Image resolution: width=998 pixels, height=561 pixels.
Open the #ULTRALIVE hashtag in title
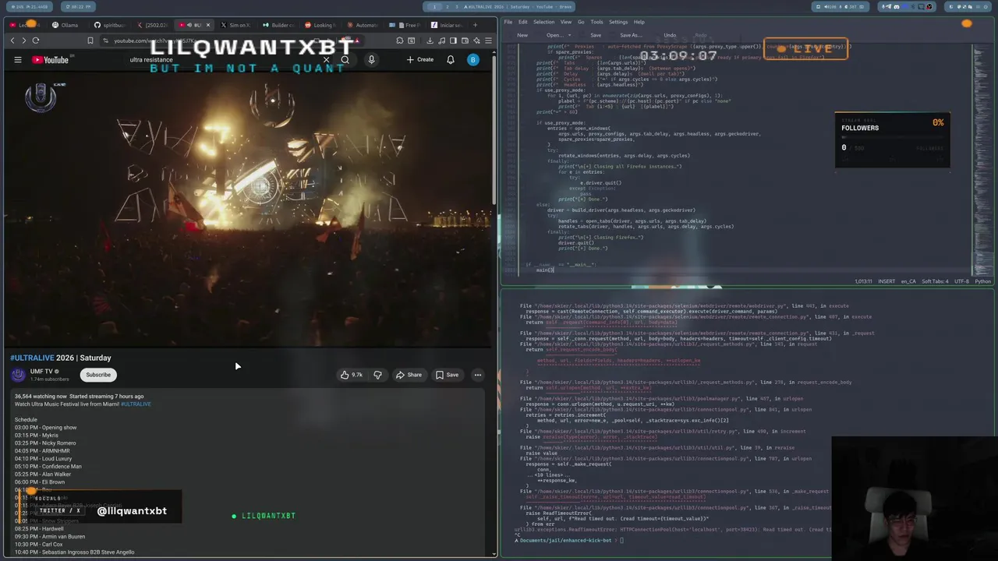[32, 358]
